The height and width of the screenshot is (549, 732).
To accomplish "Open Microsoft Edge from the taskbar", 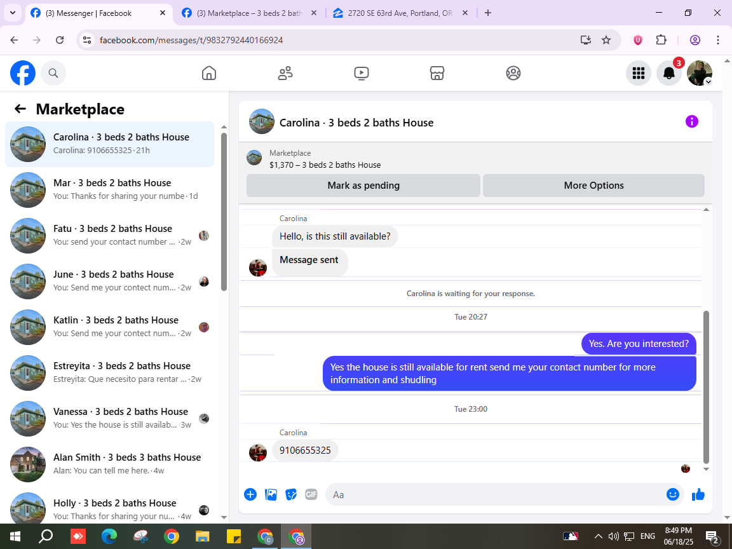I will click(109, 536).
